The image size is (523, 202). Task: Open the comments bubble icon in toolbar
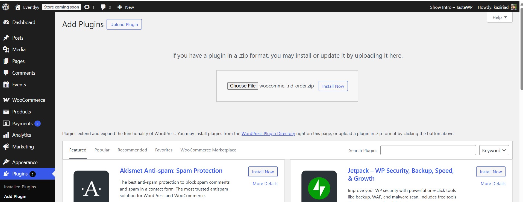(103, 7)
